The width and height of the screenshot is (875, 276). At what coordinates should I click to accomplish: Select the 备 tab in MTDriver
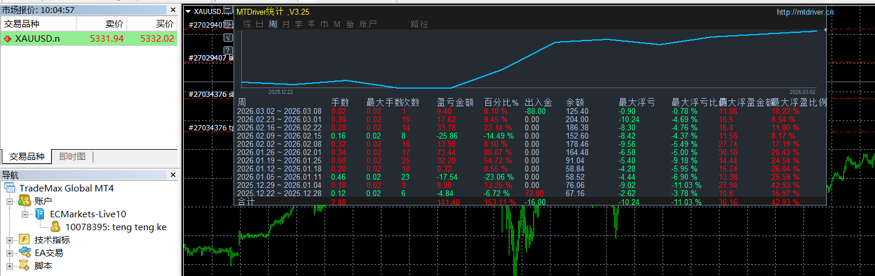(x=350, y=24)
